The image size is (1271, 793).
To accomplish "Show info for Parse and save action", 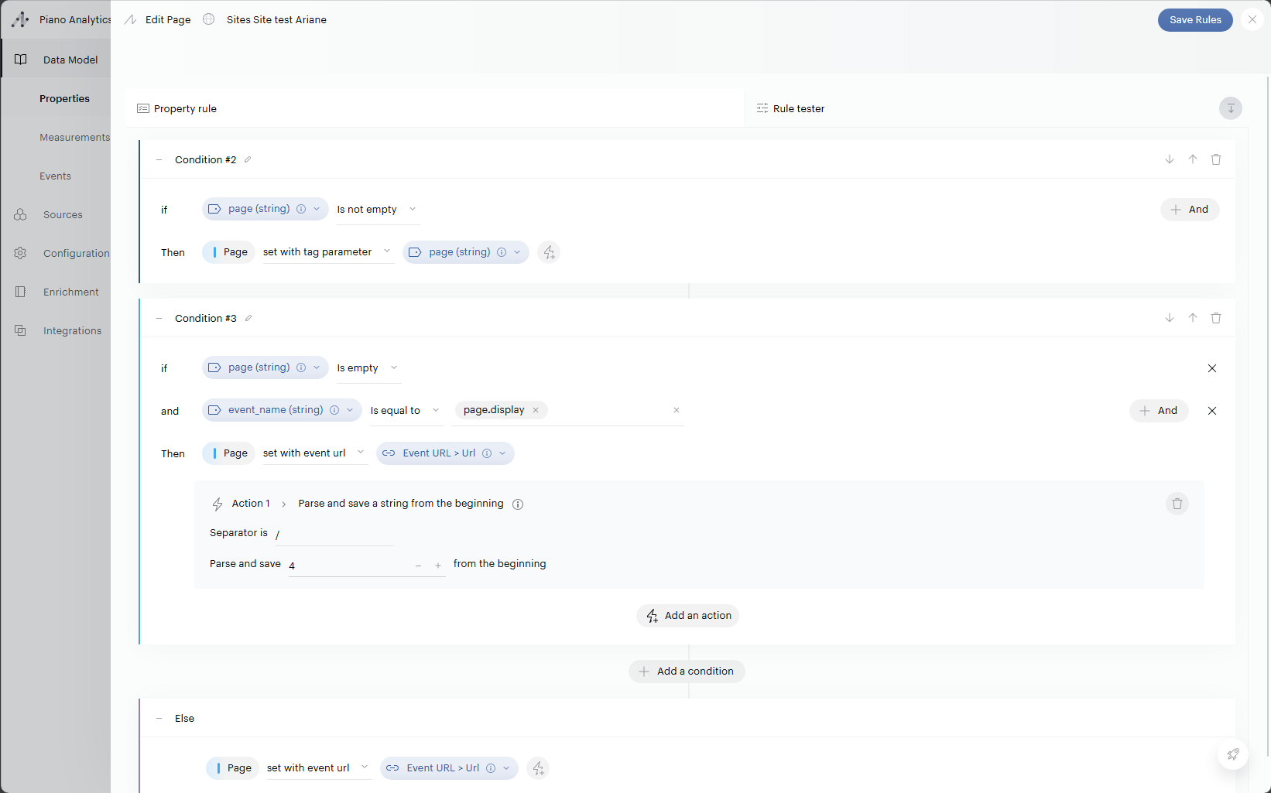I will coord(518,504).
